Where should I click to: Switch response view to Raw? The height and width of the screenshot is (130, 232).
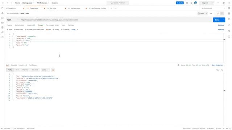click(17, 70)
